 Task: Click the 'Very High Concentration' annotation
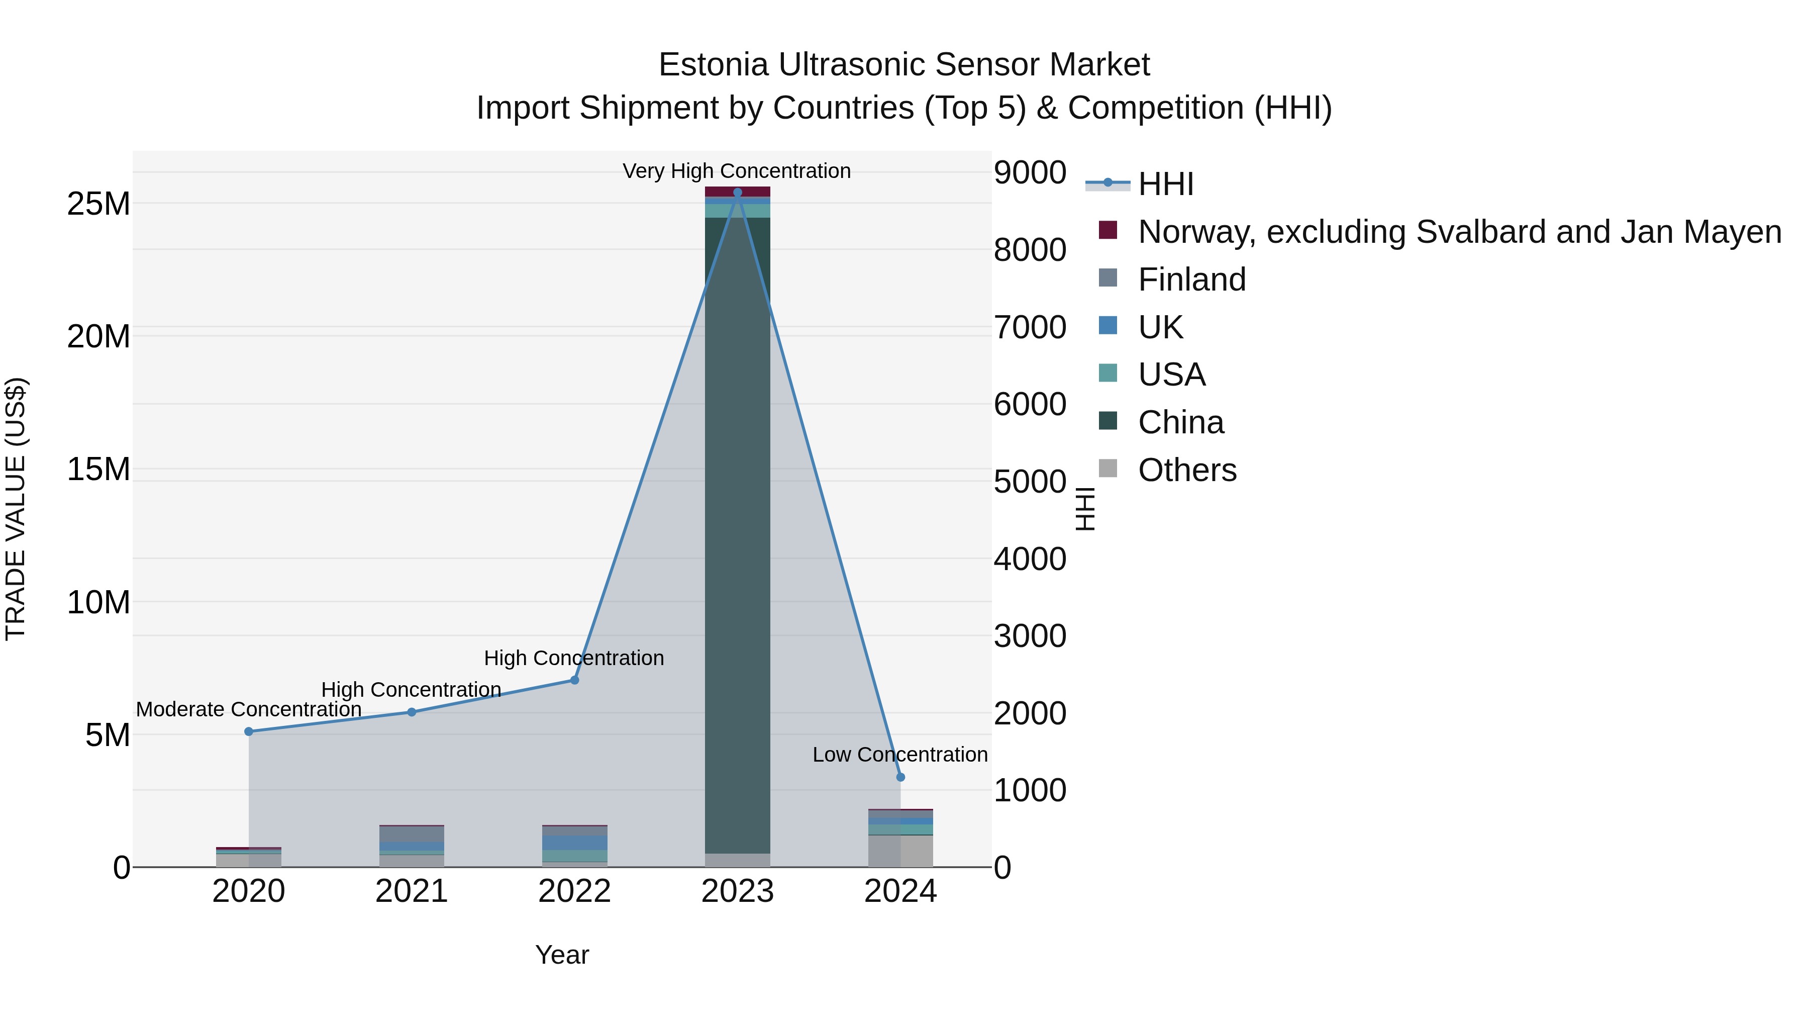[737, 171]
